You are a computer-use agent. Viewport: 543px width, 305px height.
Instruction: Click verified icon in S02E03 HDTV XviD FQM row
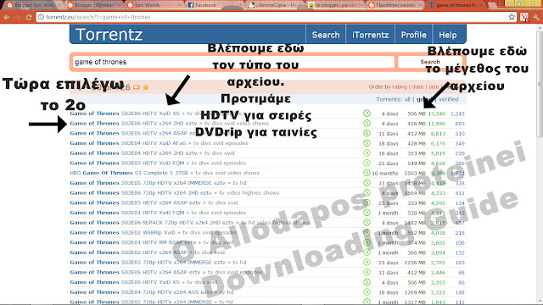tap(367, 163)
